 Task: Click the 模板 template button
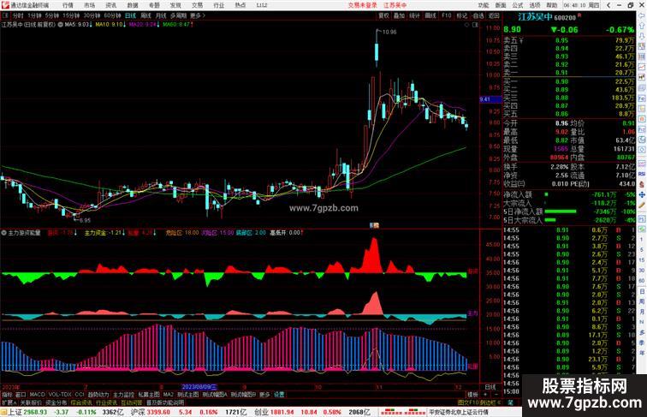point(472,395)
